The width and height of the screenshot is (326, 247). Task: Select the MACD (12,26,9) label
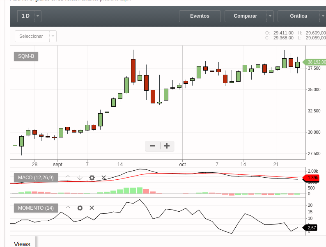coord(36,178)
